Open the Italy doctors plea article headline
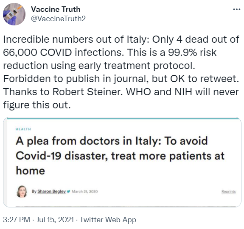 tap(120, 156)
